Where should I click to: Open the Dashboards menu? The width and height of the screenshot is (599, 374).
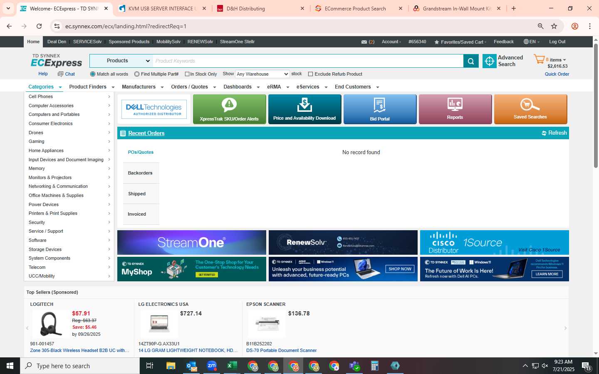point(241,87)
